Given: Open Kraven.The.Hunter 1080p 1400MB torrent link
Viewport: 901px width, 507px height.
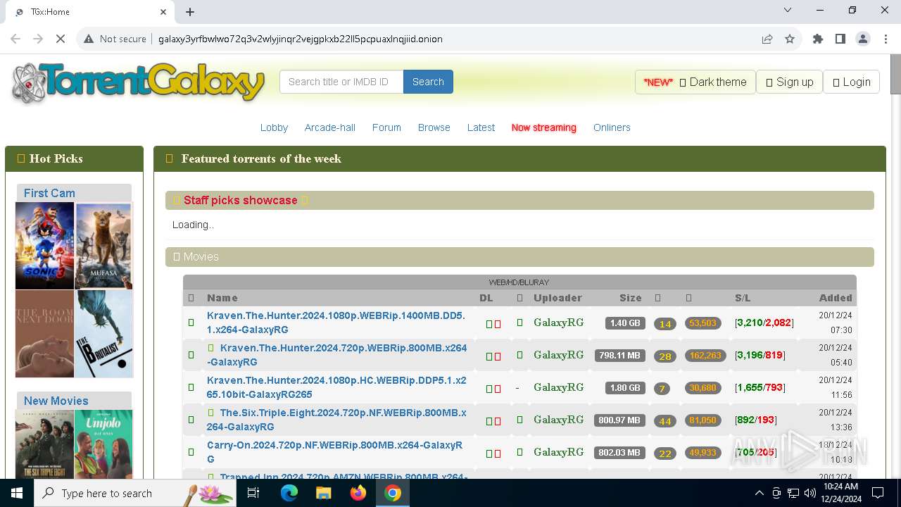Looking at the screenshot, I should [336, 323].
